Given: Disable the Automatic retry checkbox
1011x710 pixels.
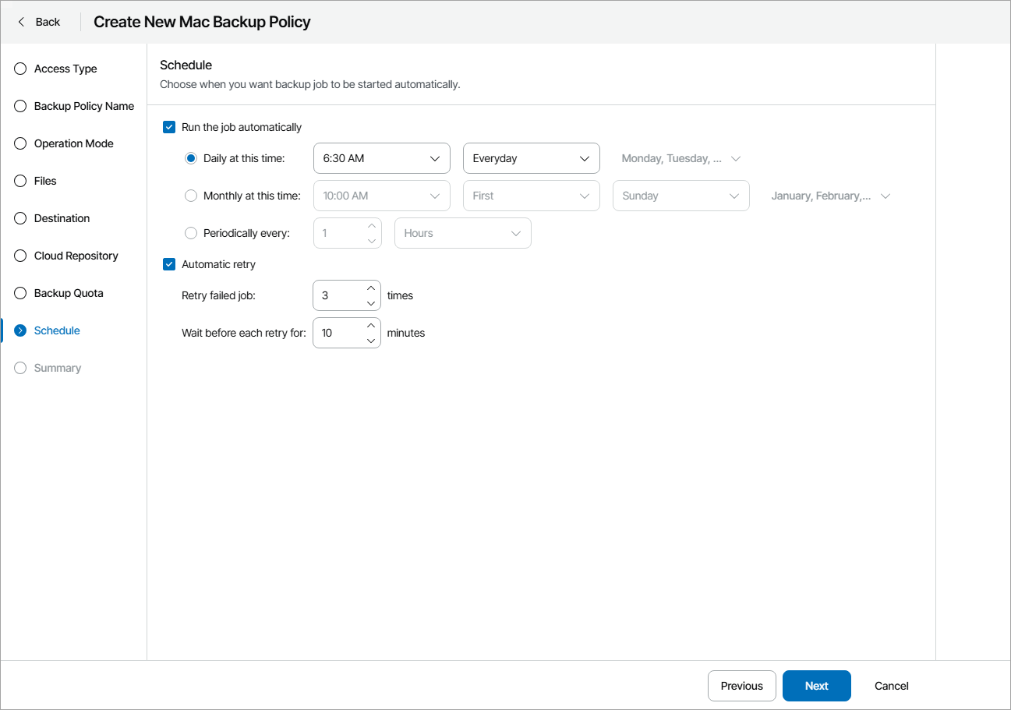Looking at the screenshot, I should [x=168, y=264].
